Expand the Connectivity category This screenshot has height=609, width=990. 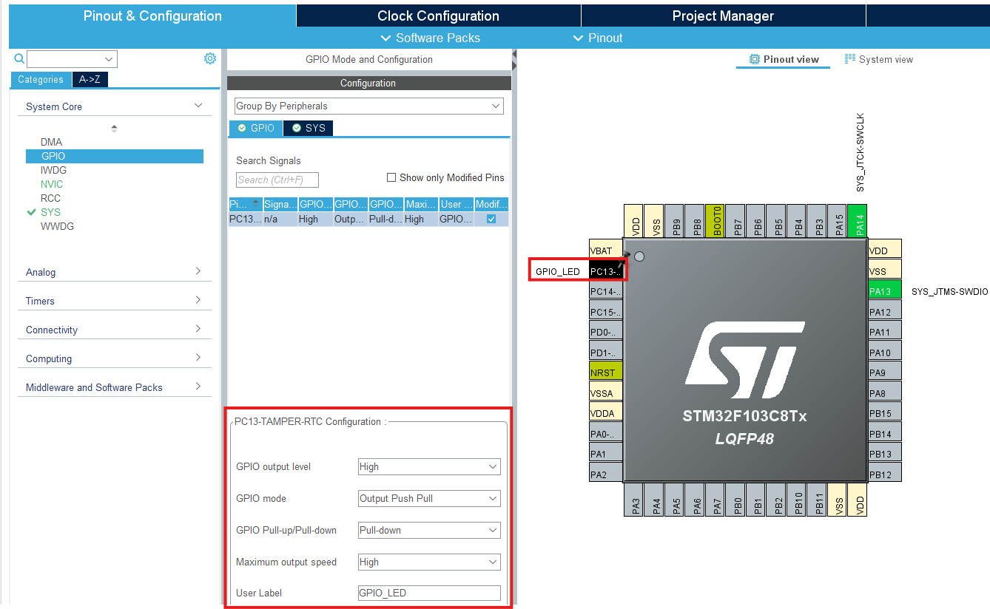tap(198, 329)
